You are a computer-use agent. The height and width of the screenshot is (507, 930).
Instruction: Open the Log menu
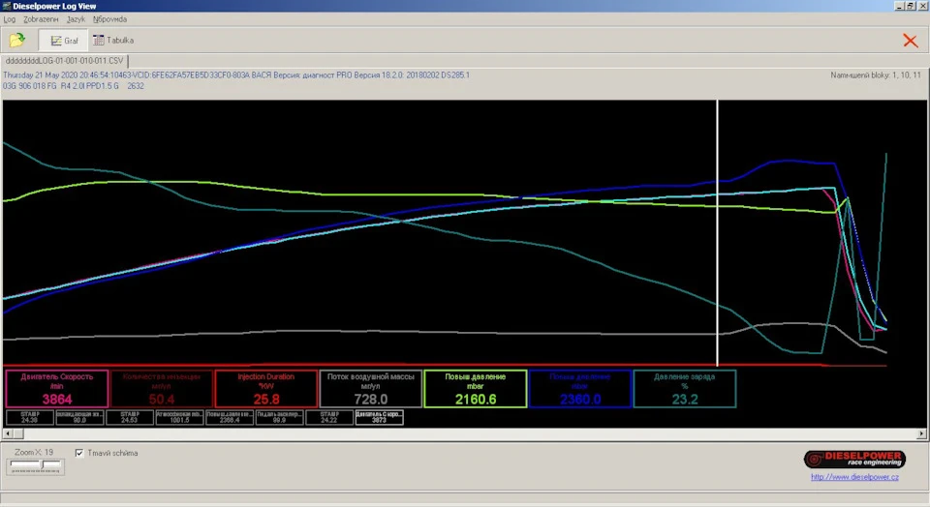click(10, 19)
